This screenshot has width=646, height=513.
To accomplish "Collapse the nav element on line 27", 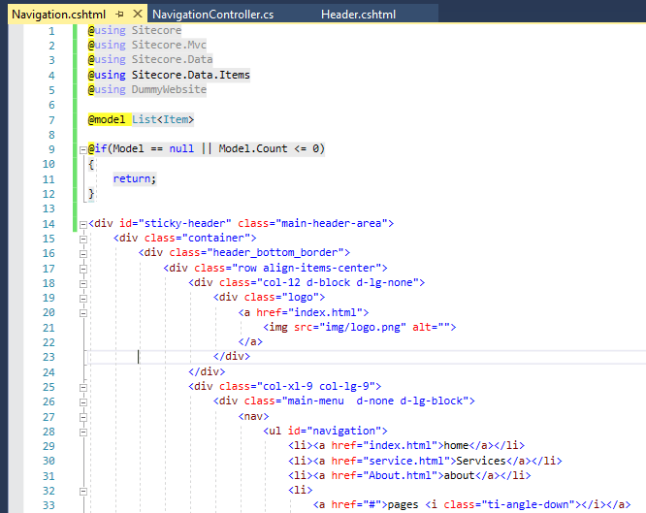I will [84, 415].
